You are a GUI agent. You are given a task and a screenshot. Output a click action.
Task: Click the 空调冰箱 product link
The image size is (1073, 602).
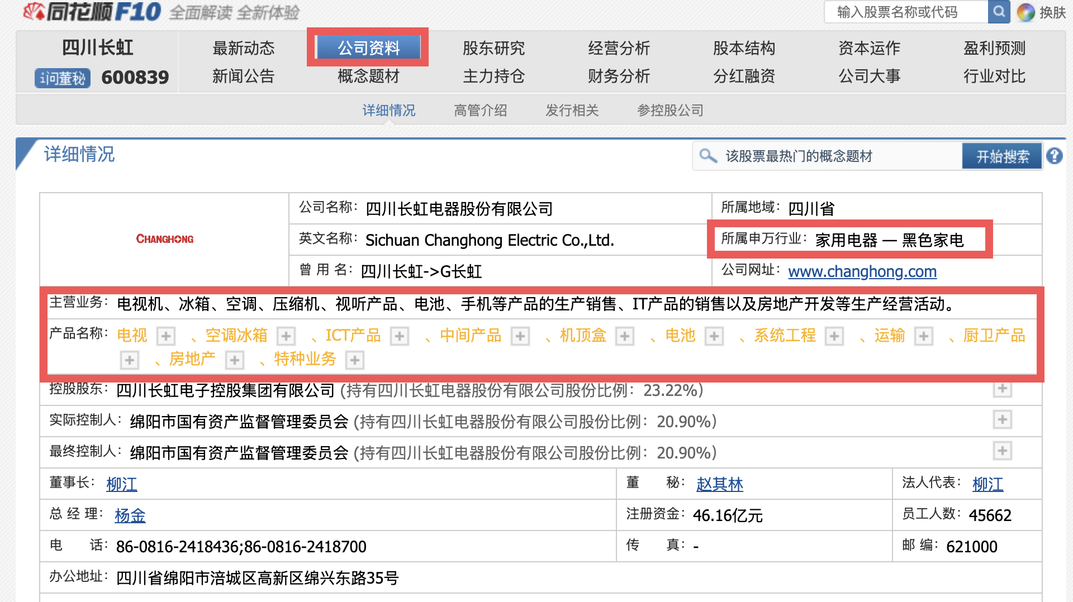[x=237, y=336]
